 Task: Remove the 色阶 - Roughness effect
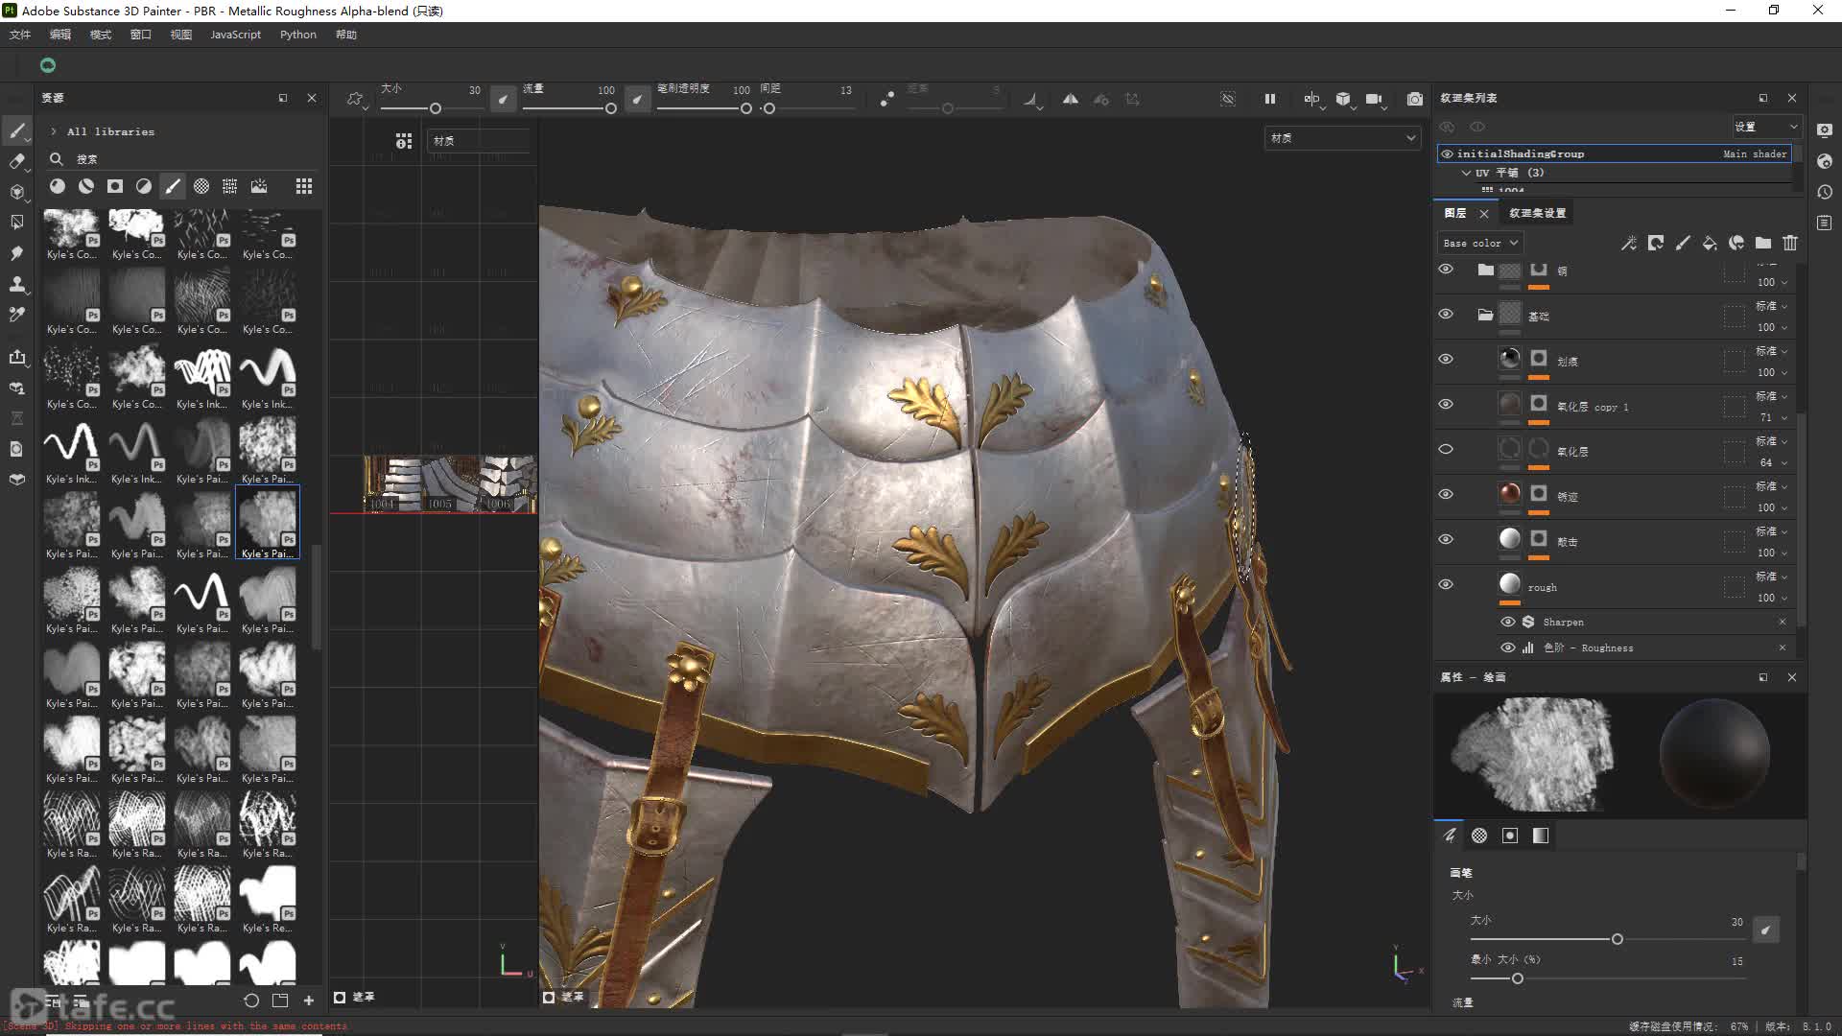pos(1783,647)
